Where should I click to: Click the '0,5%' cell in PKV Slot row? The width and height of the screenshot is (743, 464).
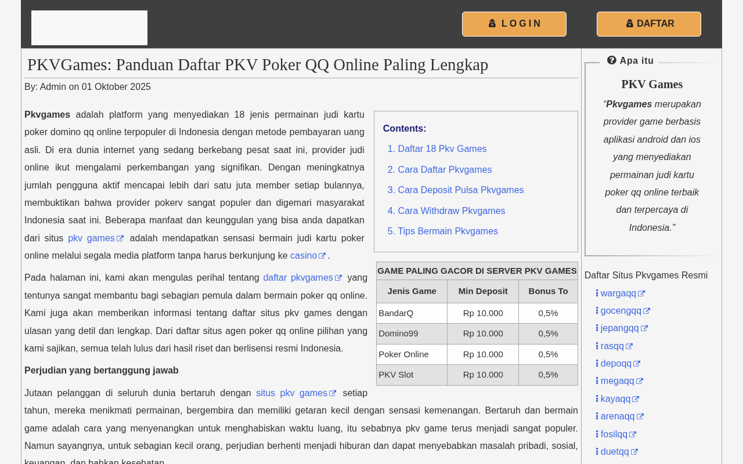tap(549, 375)
